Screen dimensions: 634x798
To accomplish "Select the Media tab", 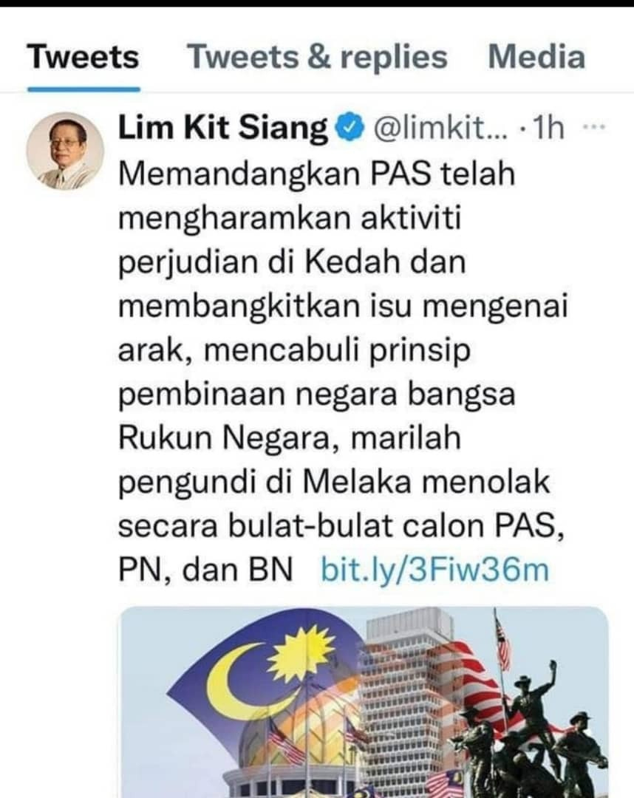I will tap(536, 56).
